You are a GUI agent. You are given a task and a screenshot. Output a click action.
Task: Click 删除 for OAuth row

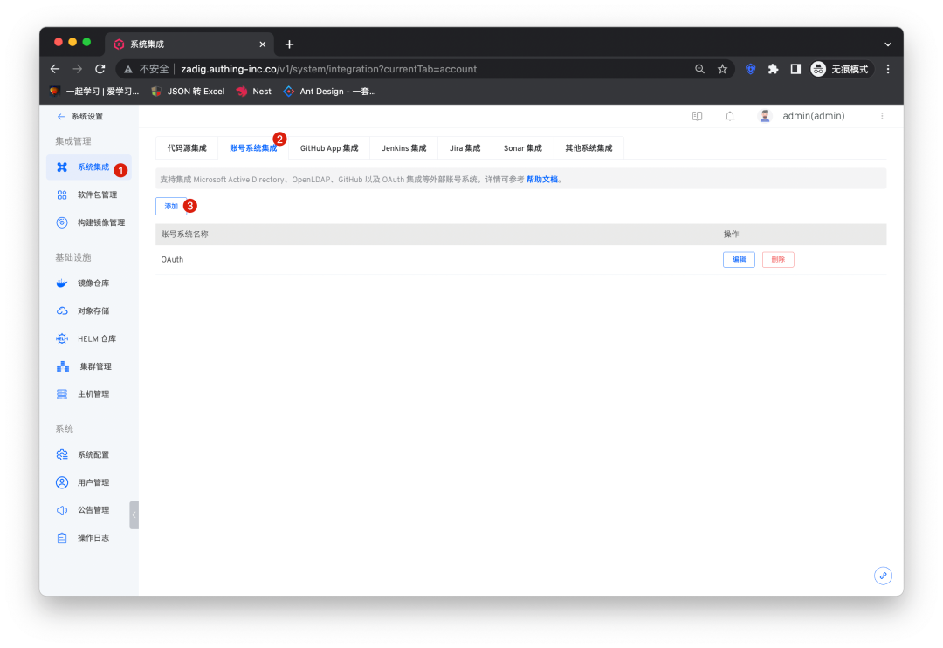coord(778,259)
